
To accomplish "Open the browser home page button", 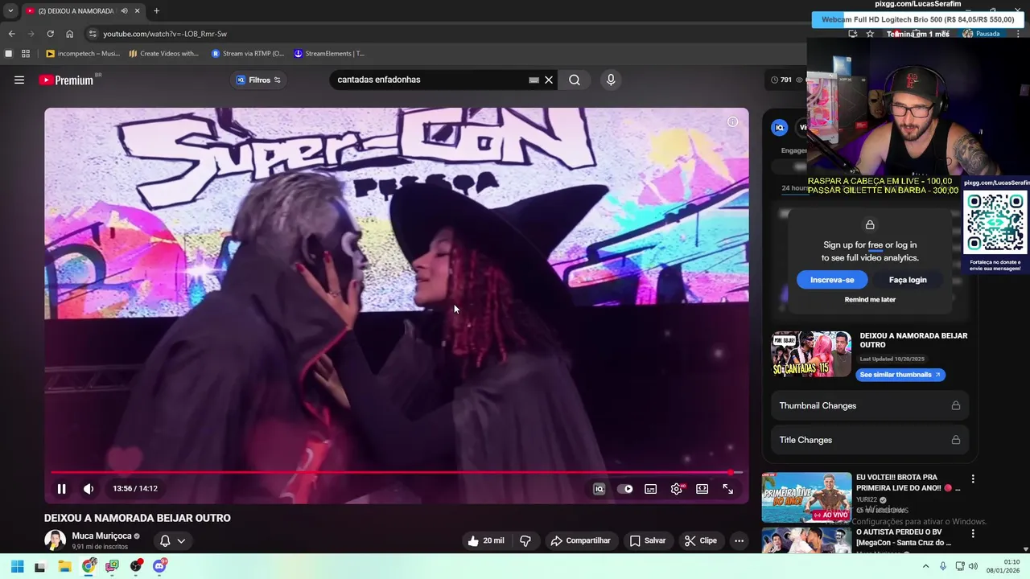I will pyautogui.click(x=69, y=34).
